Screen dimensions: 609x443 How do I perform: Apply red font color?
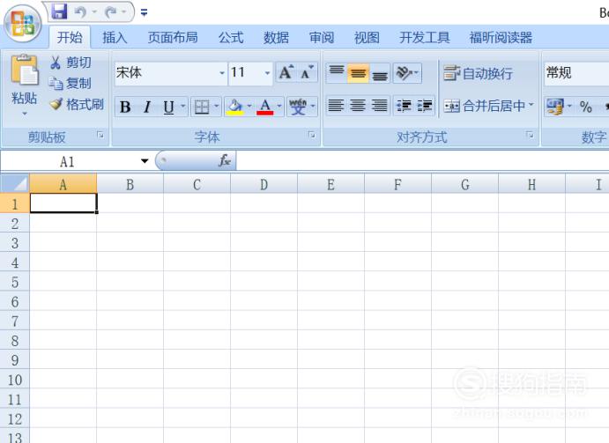point(265,107)
